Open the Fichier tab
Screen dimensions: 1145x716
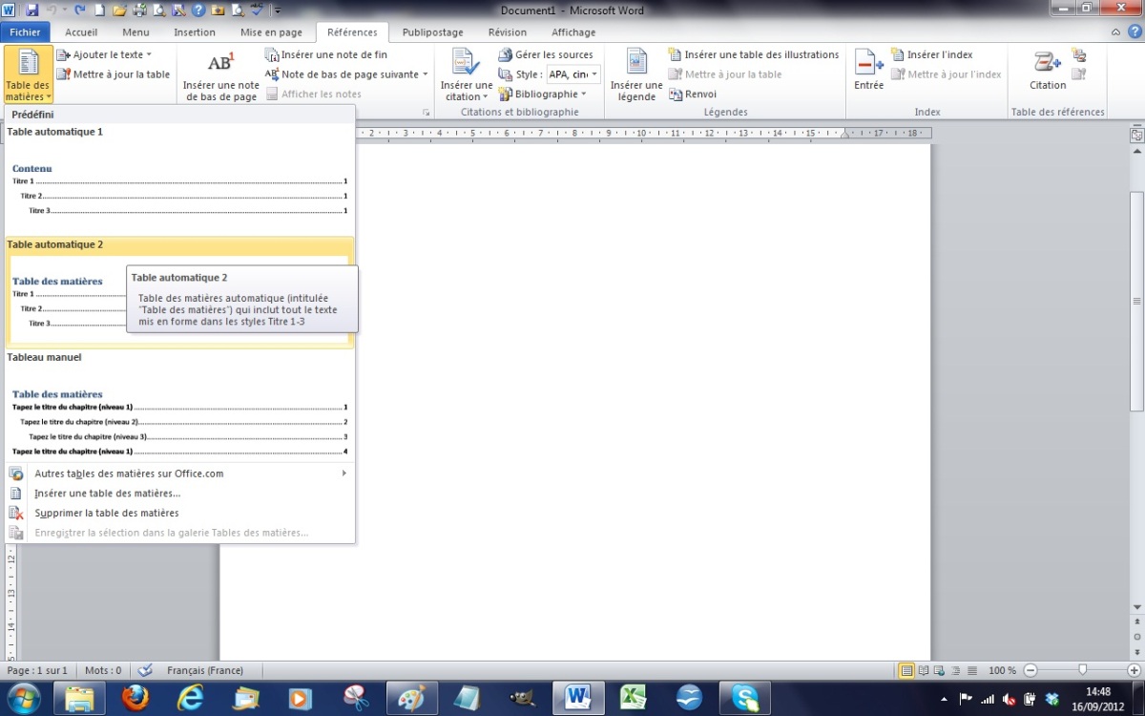pos(26,32)
